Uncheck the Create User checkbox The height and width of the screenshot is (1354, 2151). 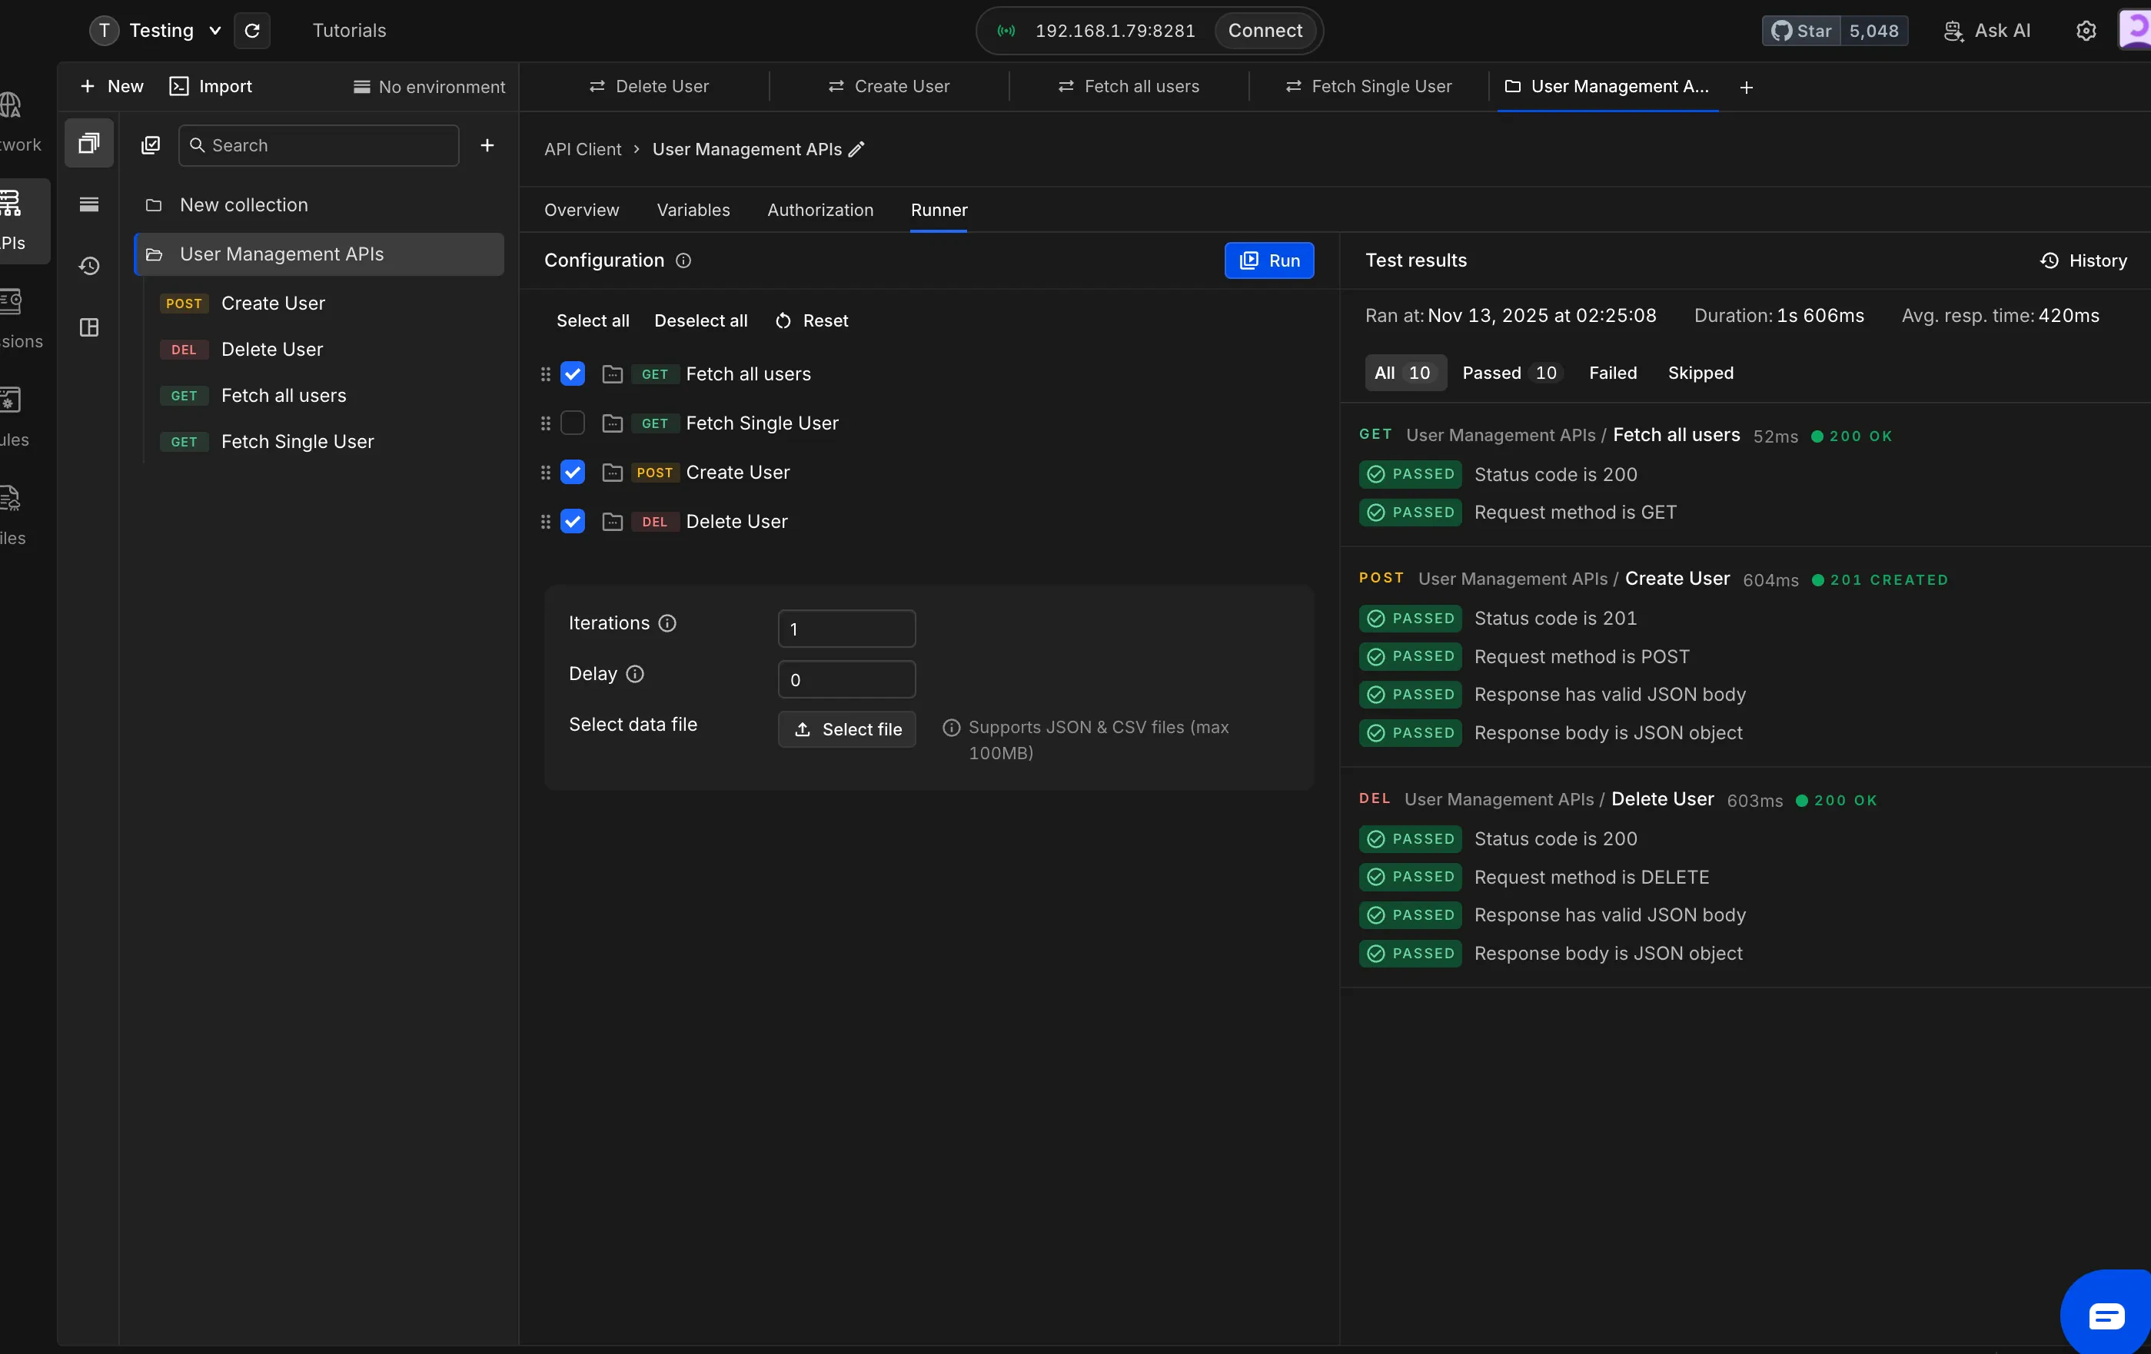(573, 473)
